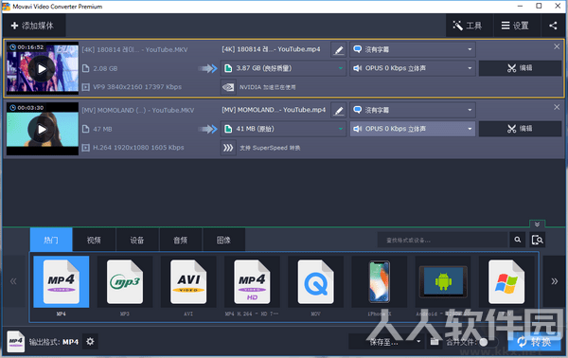The height and width of the screenshot is (358, 568).
Task: Switch to the Popular formats tab
Action: pos(51,240)
